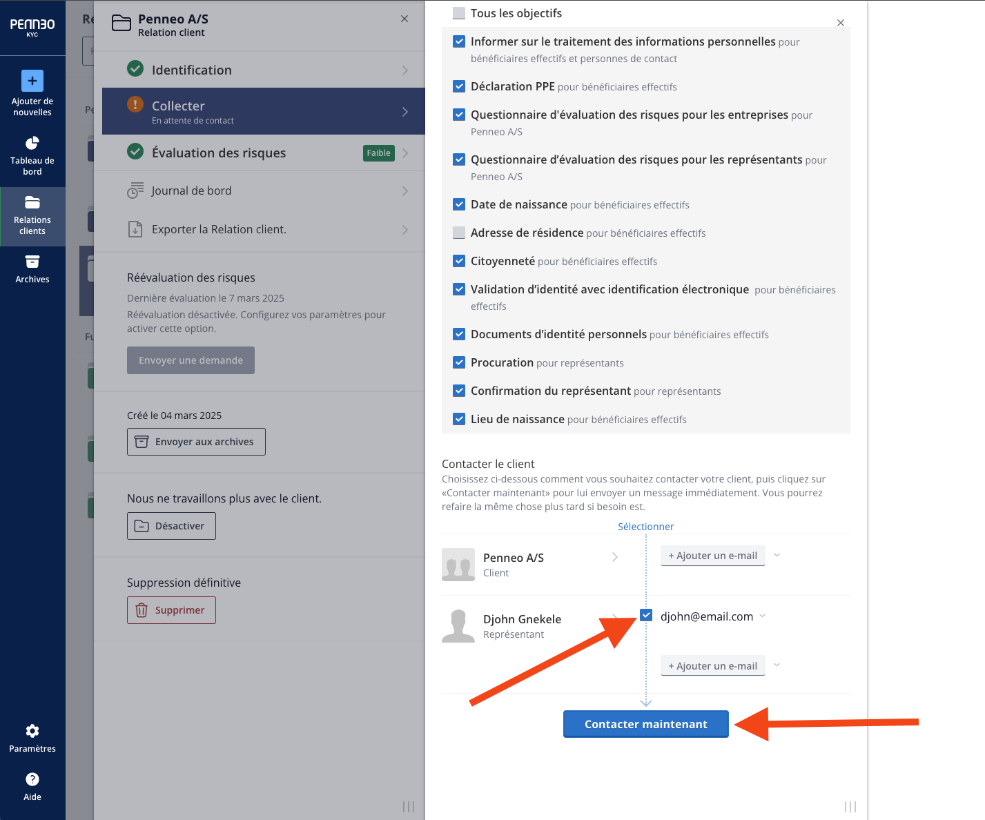
Task: Click the green check icon beside Identification
Action: point(135,69)
